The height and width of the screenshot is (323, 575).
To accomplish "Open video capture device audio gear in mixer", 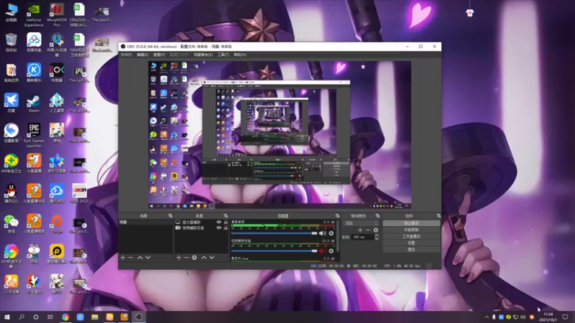I will (331, 251).
